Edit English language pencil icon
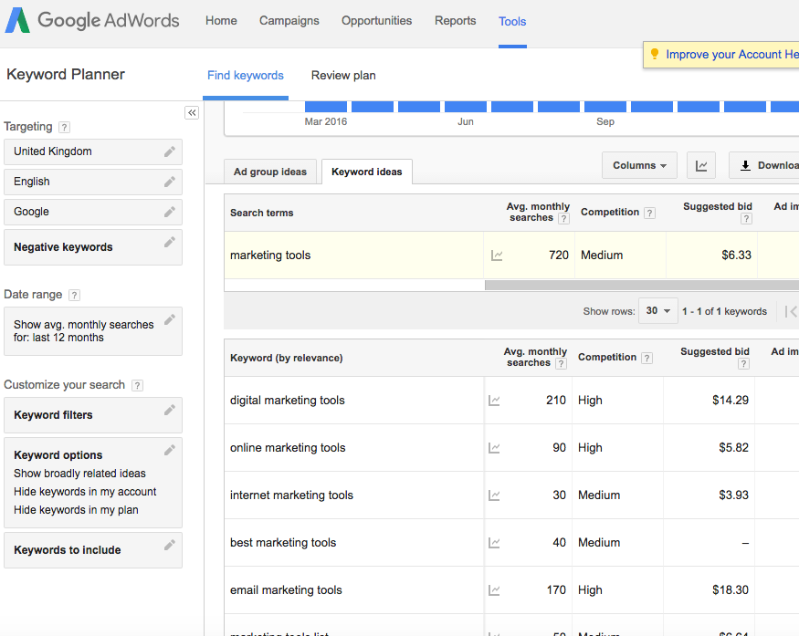 coord(170,182)
